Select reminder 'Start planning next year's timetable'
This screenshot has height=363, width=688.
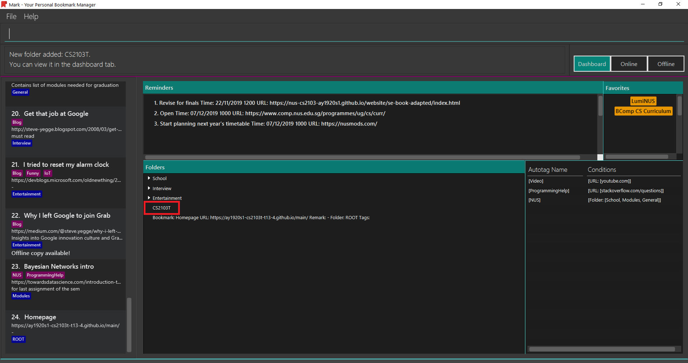pos(266,124)
